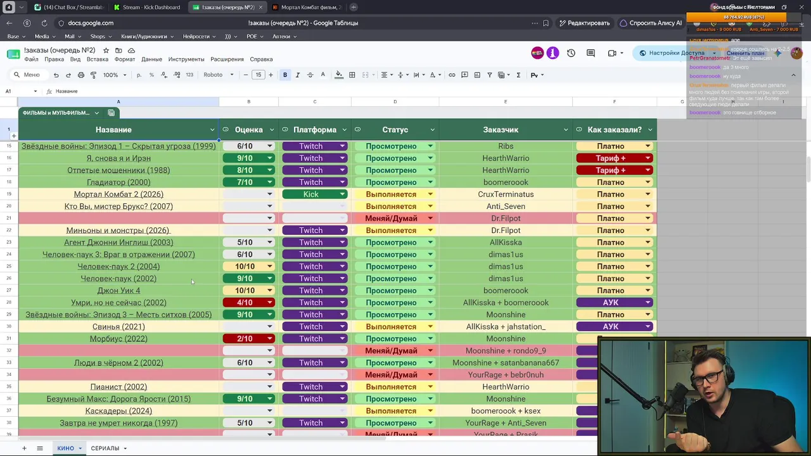Increase decimal places in the toolbar
Screen dimensions: 811x456
coord(177,75)
